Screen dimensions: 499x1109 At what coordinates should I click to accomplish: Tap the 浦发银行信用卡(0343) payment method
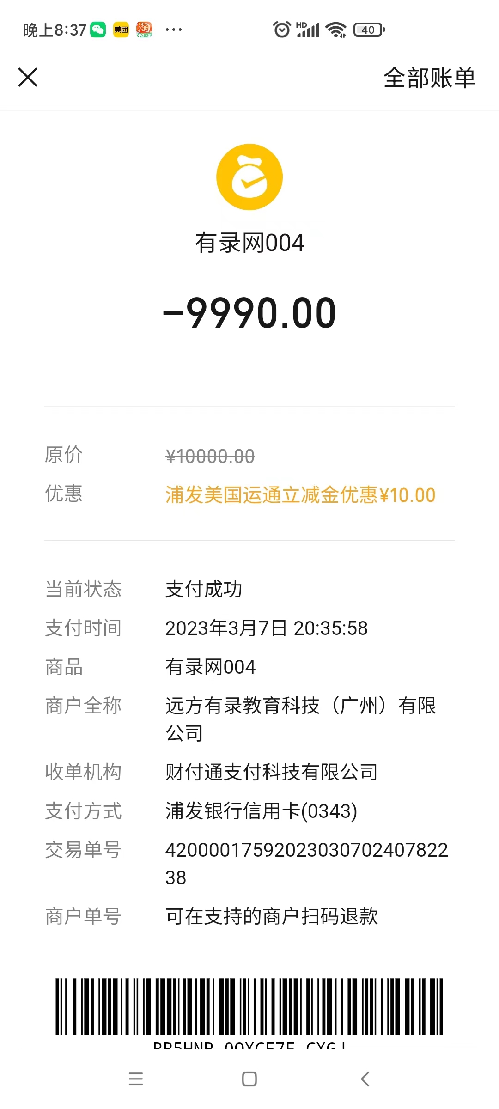[261, 811]
